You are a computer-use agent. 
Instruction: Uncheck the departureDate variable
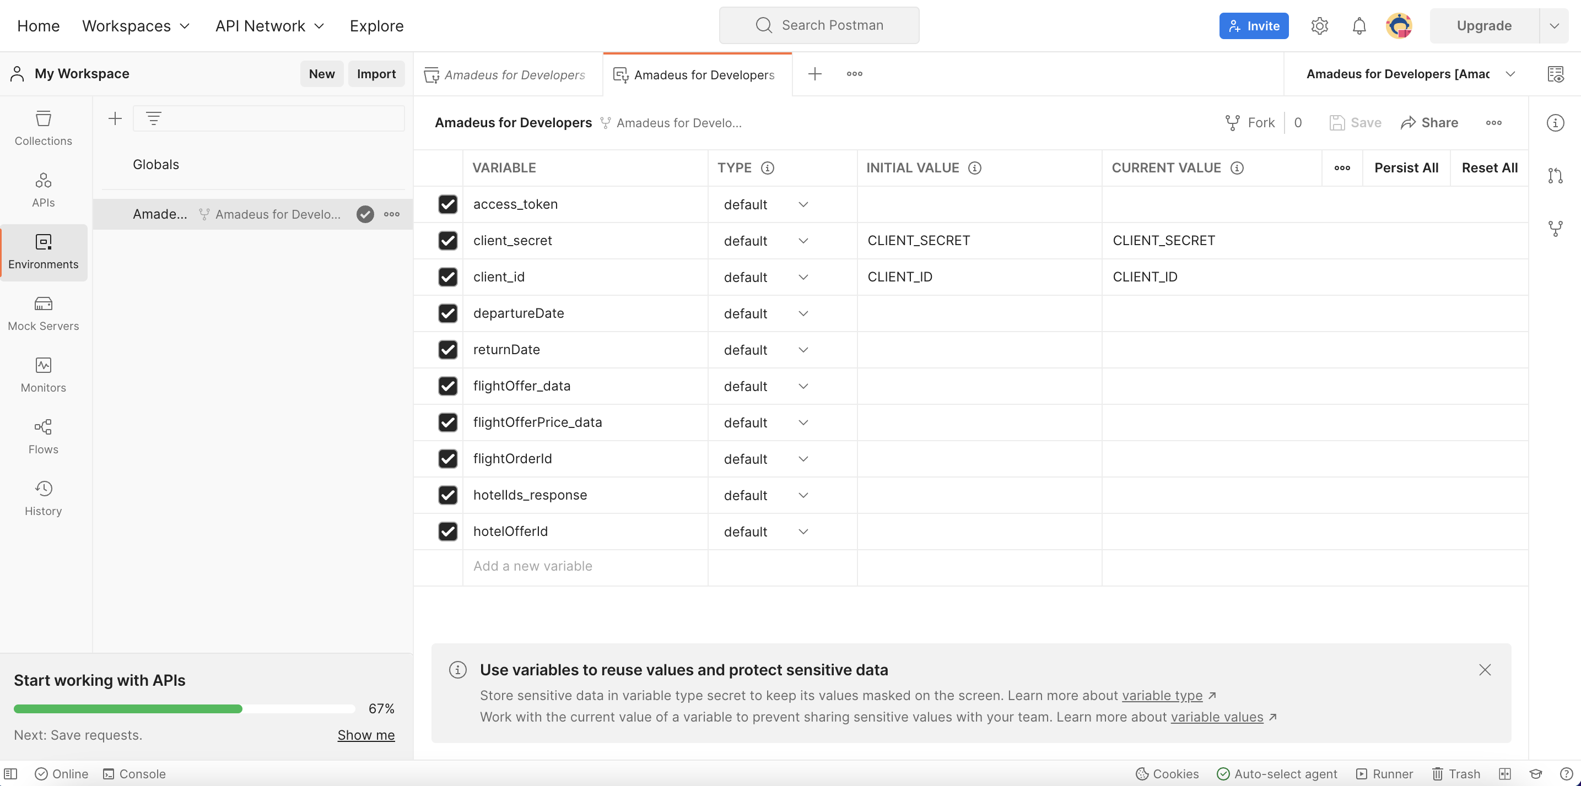tap(447, 313)
